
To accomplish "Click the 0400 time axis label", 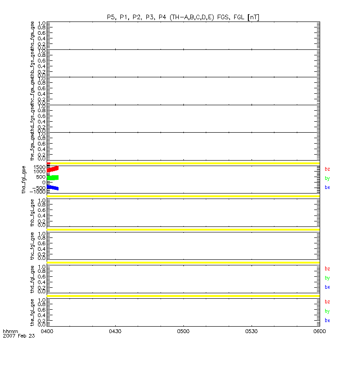I will (47, 331).
